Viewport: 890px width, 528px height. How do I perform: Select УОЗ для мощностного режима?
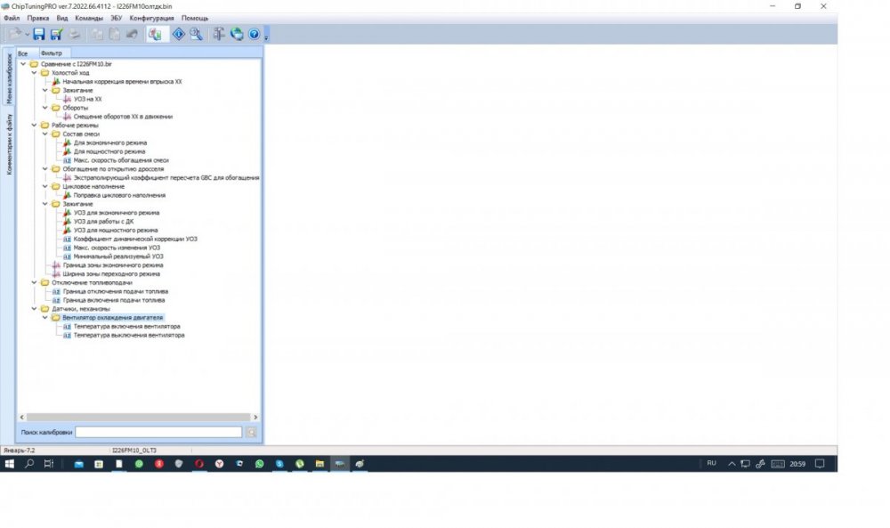click(x=116, y=231)
